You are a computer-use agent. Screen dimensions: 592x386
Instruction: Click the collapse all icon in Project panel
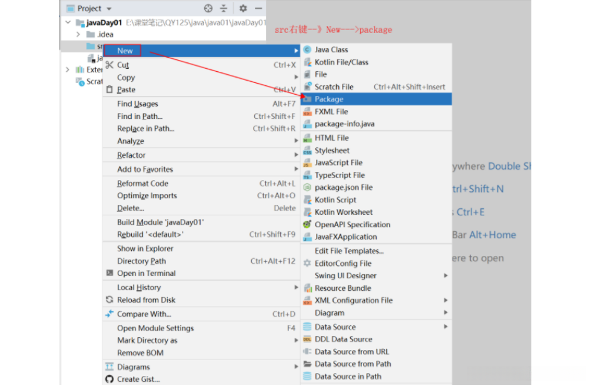pyautogui.click(x=224, y=8)
